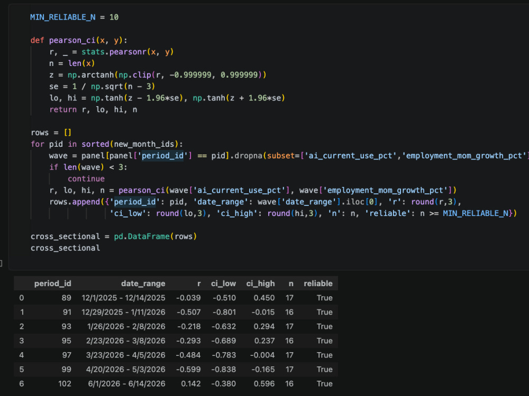Screen dimensions: 529x396
Task: Click the period_id column header
Action: click(52, 284)
